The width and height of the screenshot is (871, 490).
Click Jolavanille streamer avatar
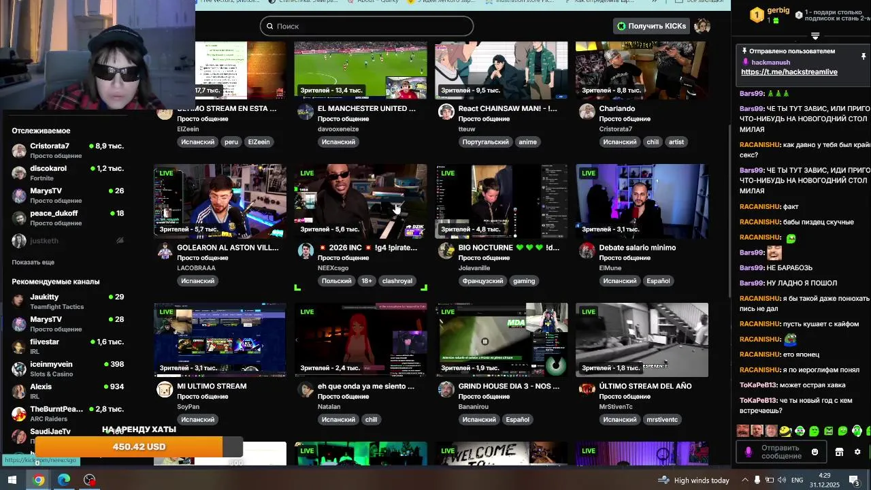coord(446,250)
